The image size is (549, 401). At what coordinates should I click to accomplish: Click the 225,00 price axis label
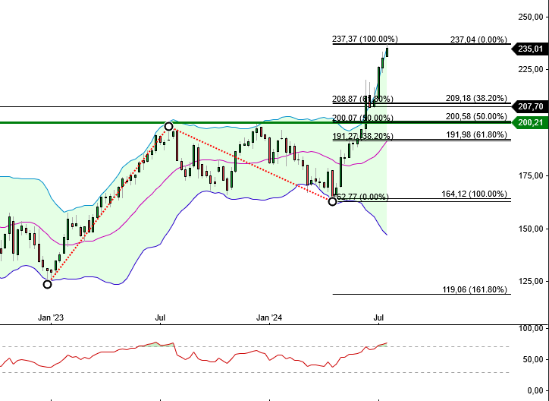click(531, 69)
